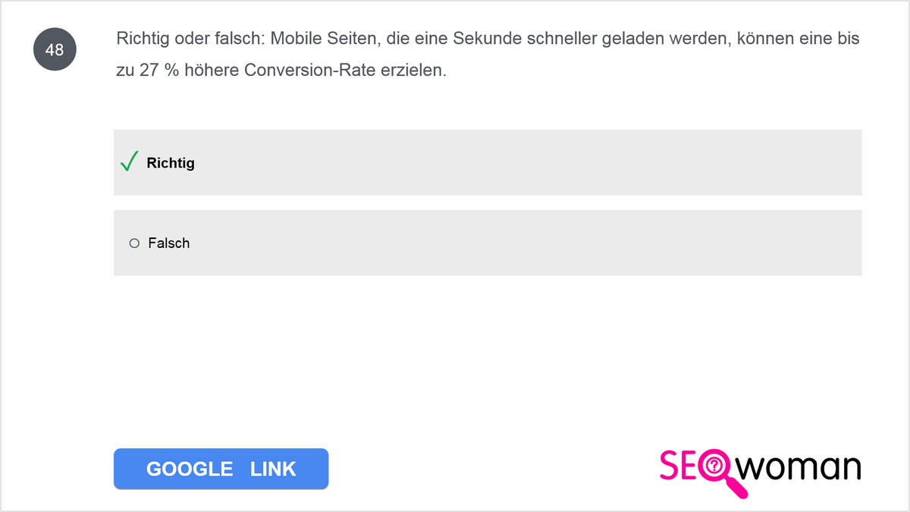This screenshot has height=512, width=910.
Task: Open the GOOGLE LINK button
Action: [x=221, y=469]
